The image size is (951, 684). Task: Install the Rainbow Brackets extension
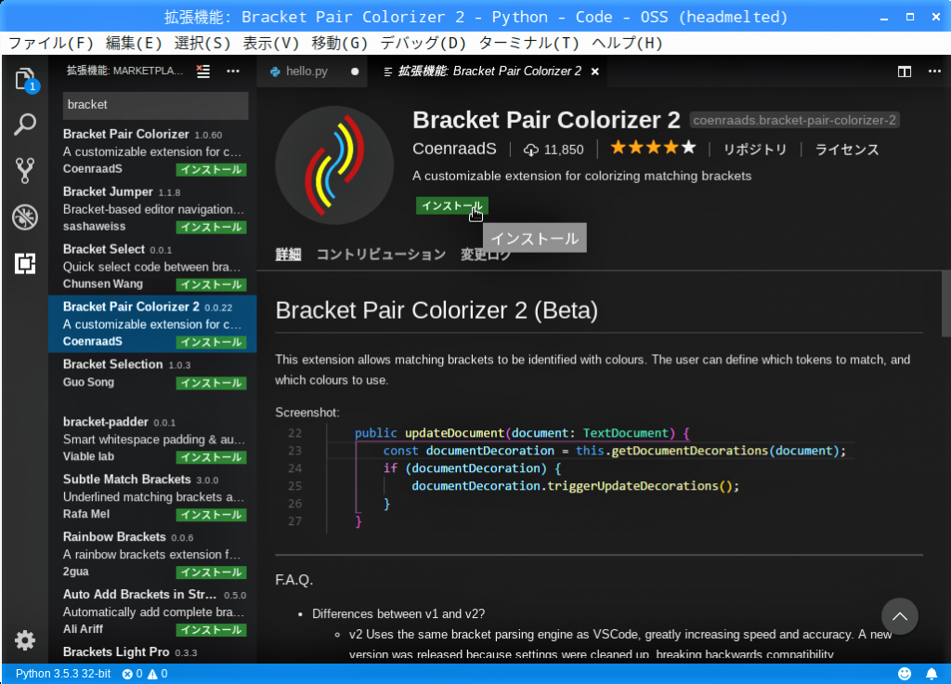click(211, 572)
